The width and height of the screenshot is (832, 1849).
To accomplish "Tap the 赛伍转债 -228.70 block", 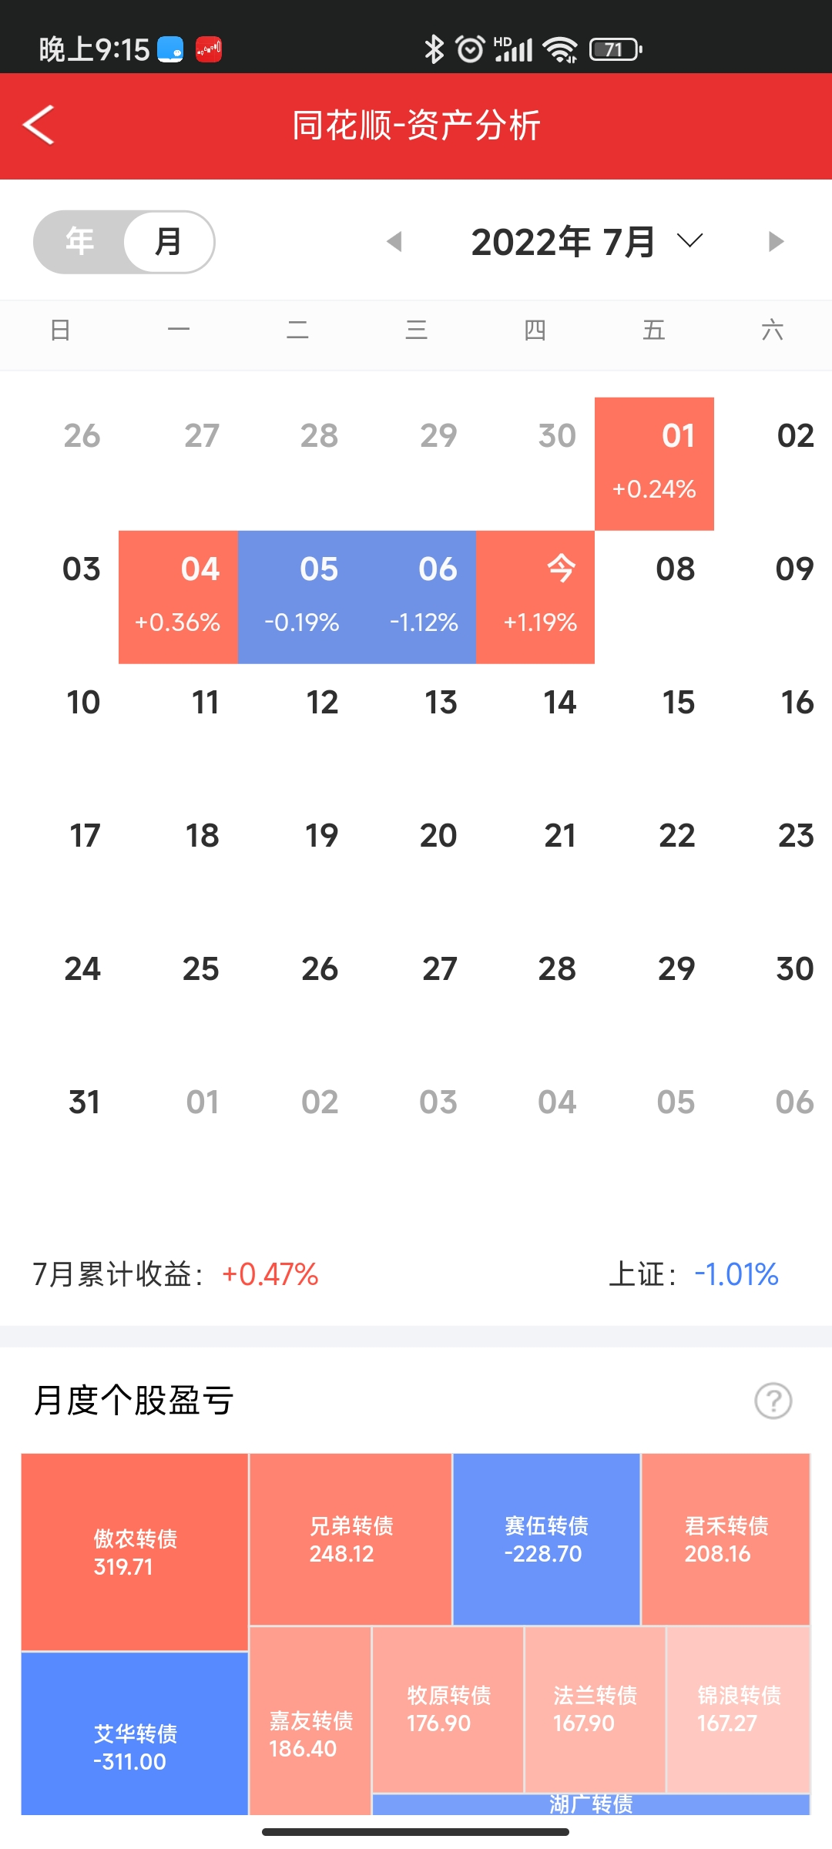I will point(546,1539).
